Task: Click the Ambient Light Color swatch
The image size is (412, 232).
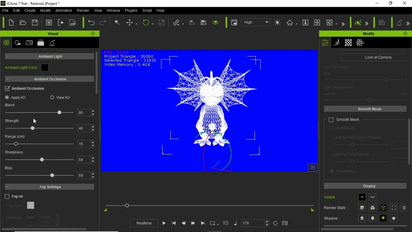Action: coord(45,68)
